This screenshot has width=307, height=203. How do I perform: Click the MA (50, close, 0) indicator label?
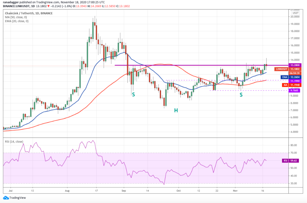16,17
